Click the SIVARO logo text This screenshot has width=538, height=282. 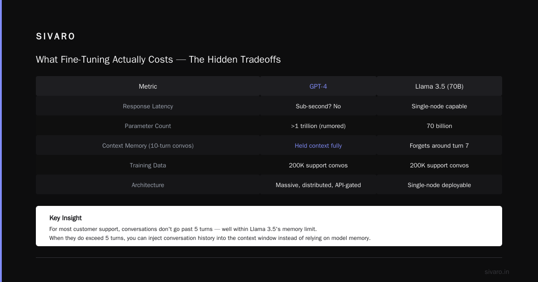point(56,37)
